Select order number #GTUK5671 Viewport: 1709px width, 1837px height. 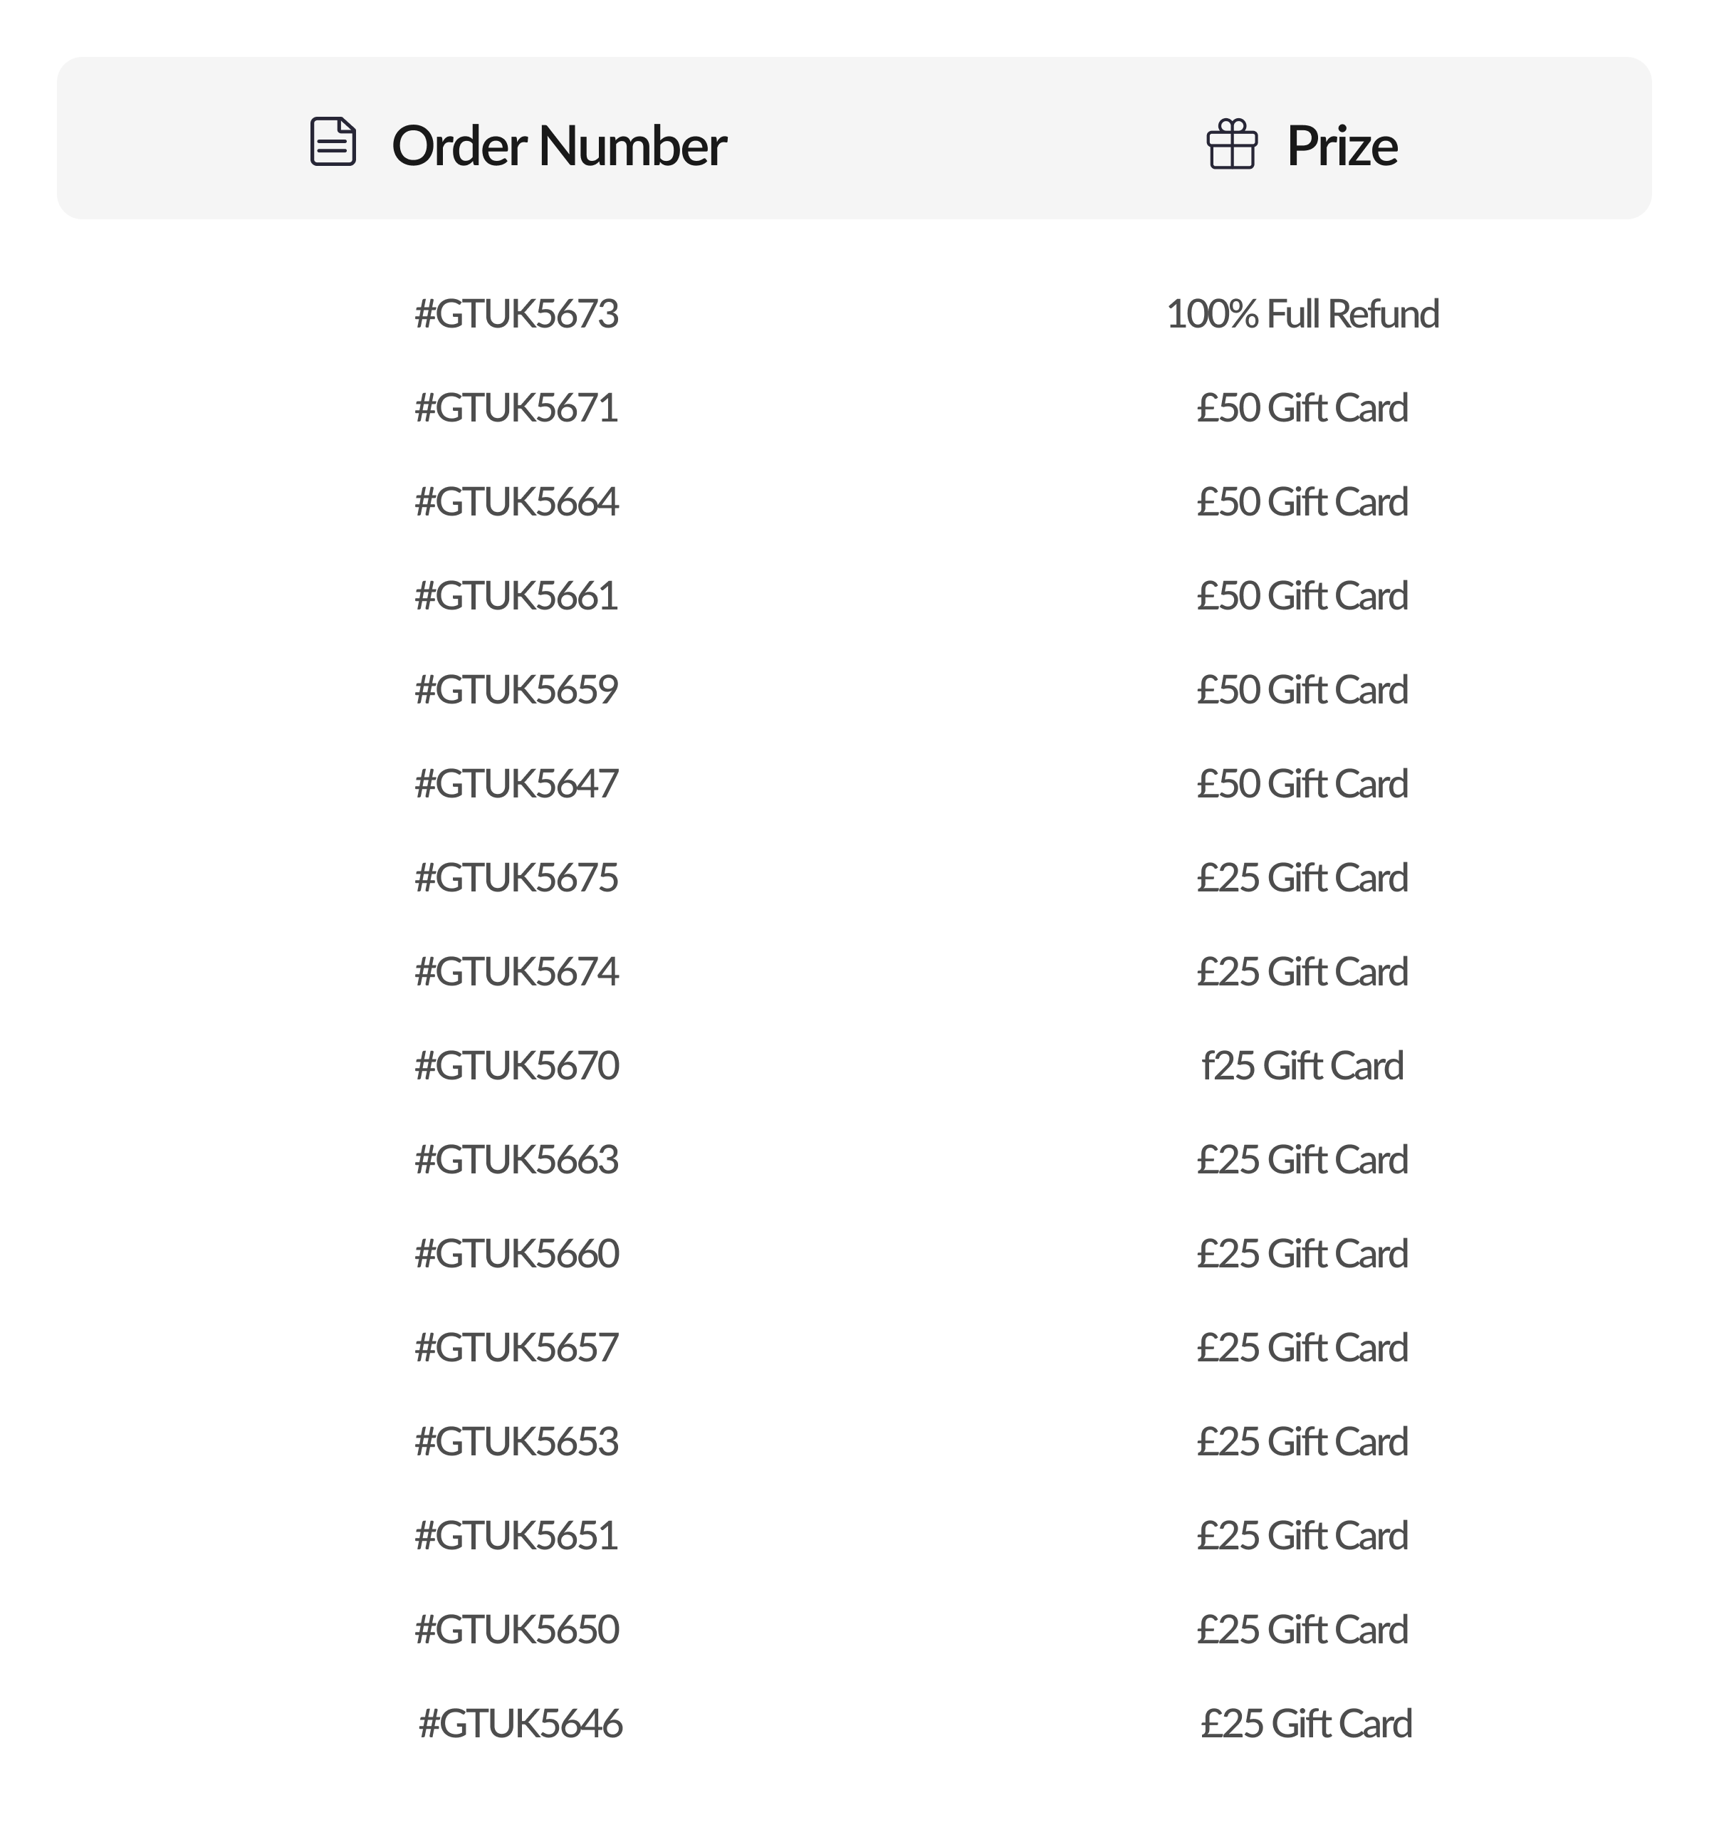(x=517, y=409)
